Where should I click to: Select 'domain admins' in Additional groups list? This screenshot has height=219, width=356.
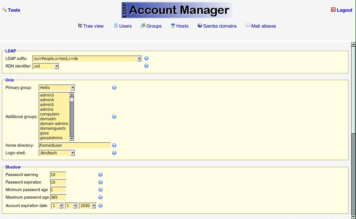[x=54, y=124]
